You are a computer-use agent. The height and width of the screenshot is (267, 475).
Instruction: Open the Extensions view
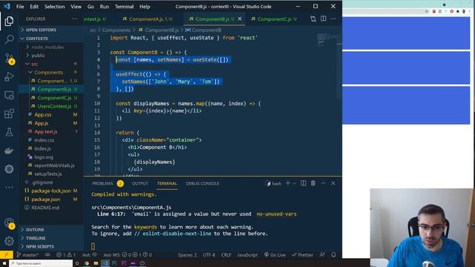pos(9,113)
